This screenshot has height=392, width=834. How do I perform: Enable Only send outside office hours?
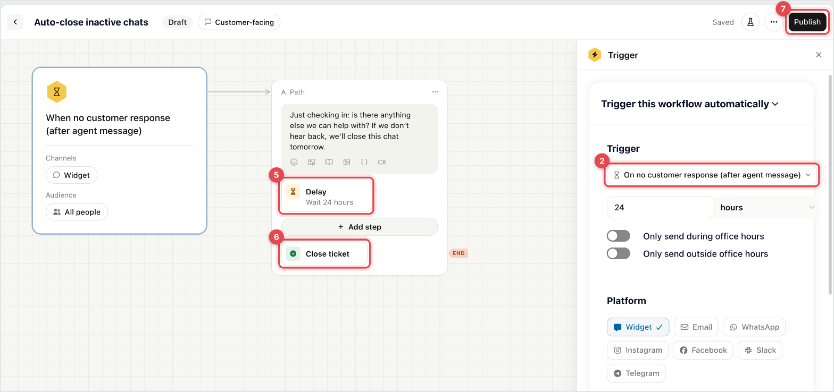coord(619,253)
